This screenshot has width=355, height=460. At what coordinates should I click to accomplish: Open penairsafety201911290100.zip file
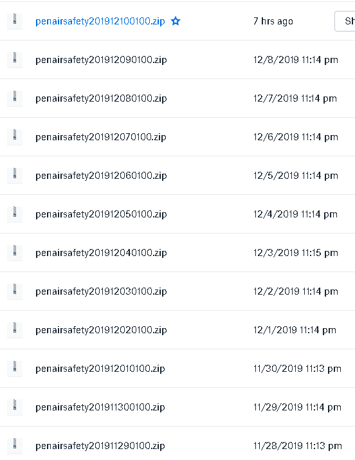(100, 446)
